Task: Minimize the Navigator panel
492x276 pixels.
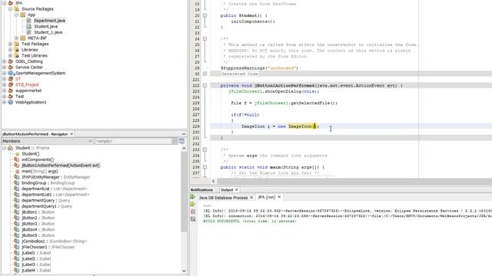Action: [184, 134]
